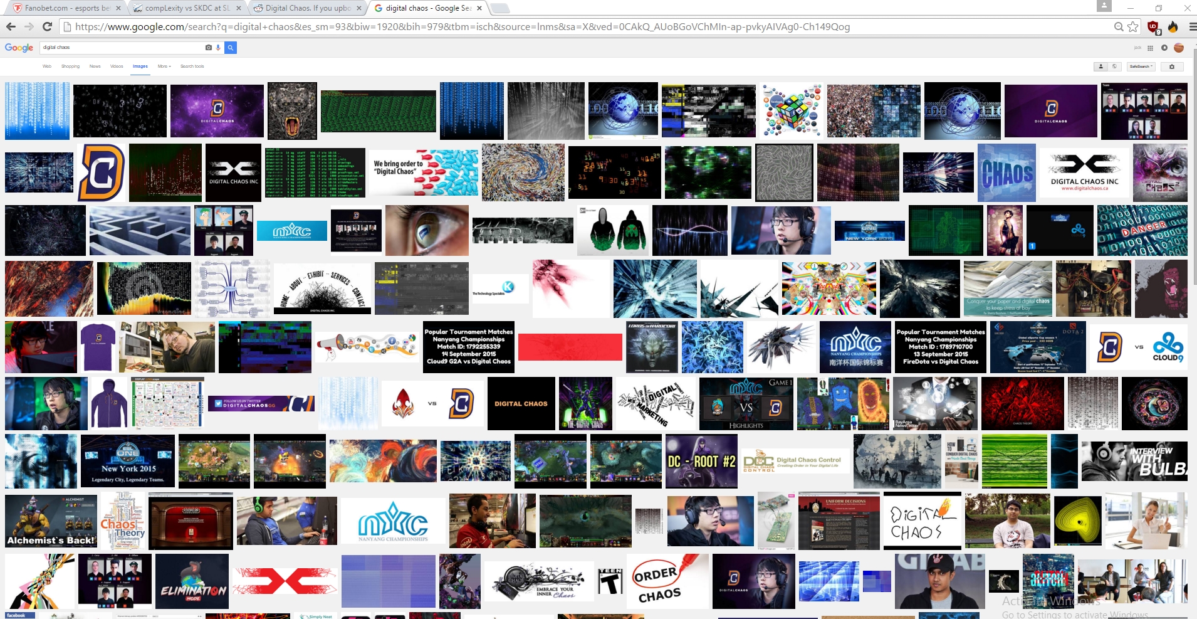
Task: Open the Google apps grid
Action: tap(1150, 48)
